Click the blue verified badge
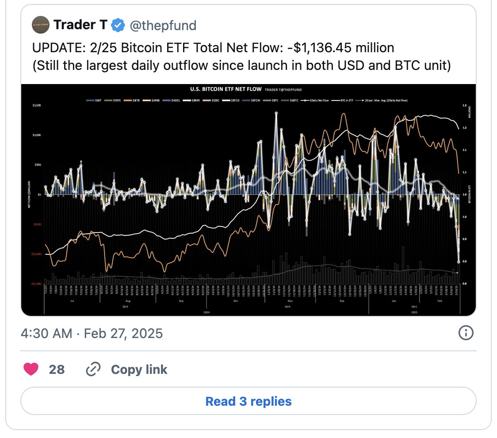This screenshot has height=438, width=497. click(x=118, y=26)
